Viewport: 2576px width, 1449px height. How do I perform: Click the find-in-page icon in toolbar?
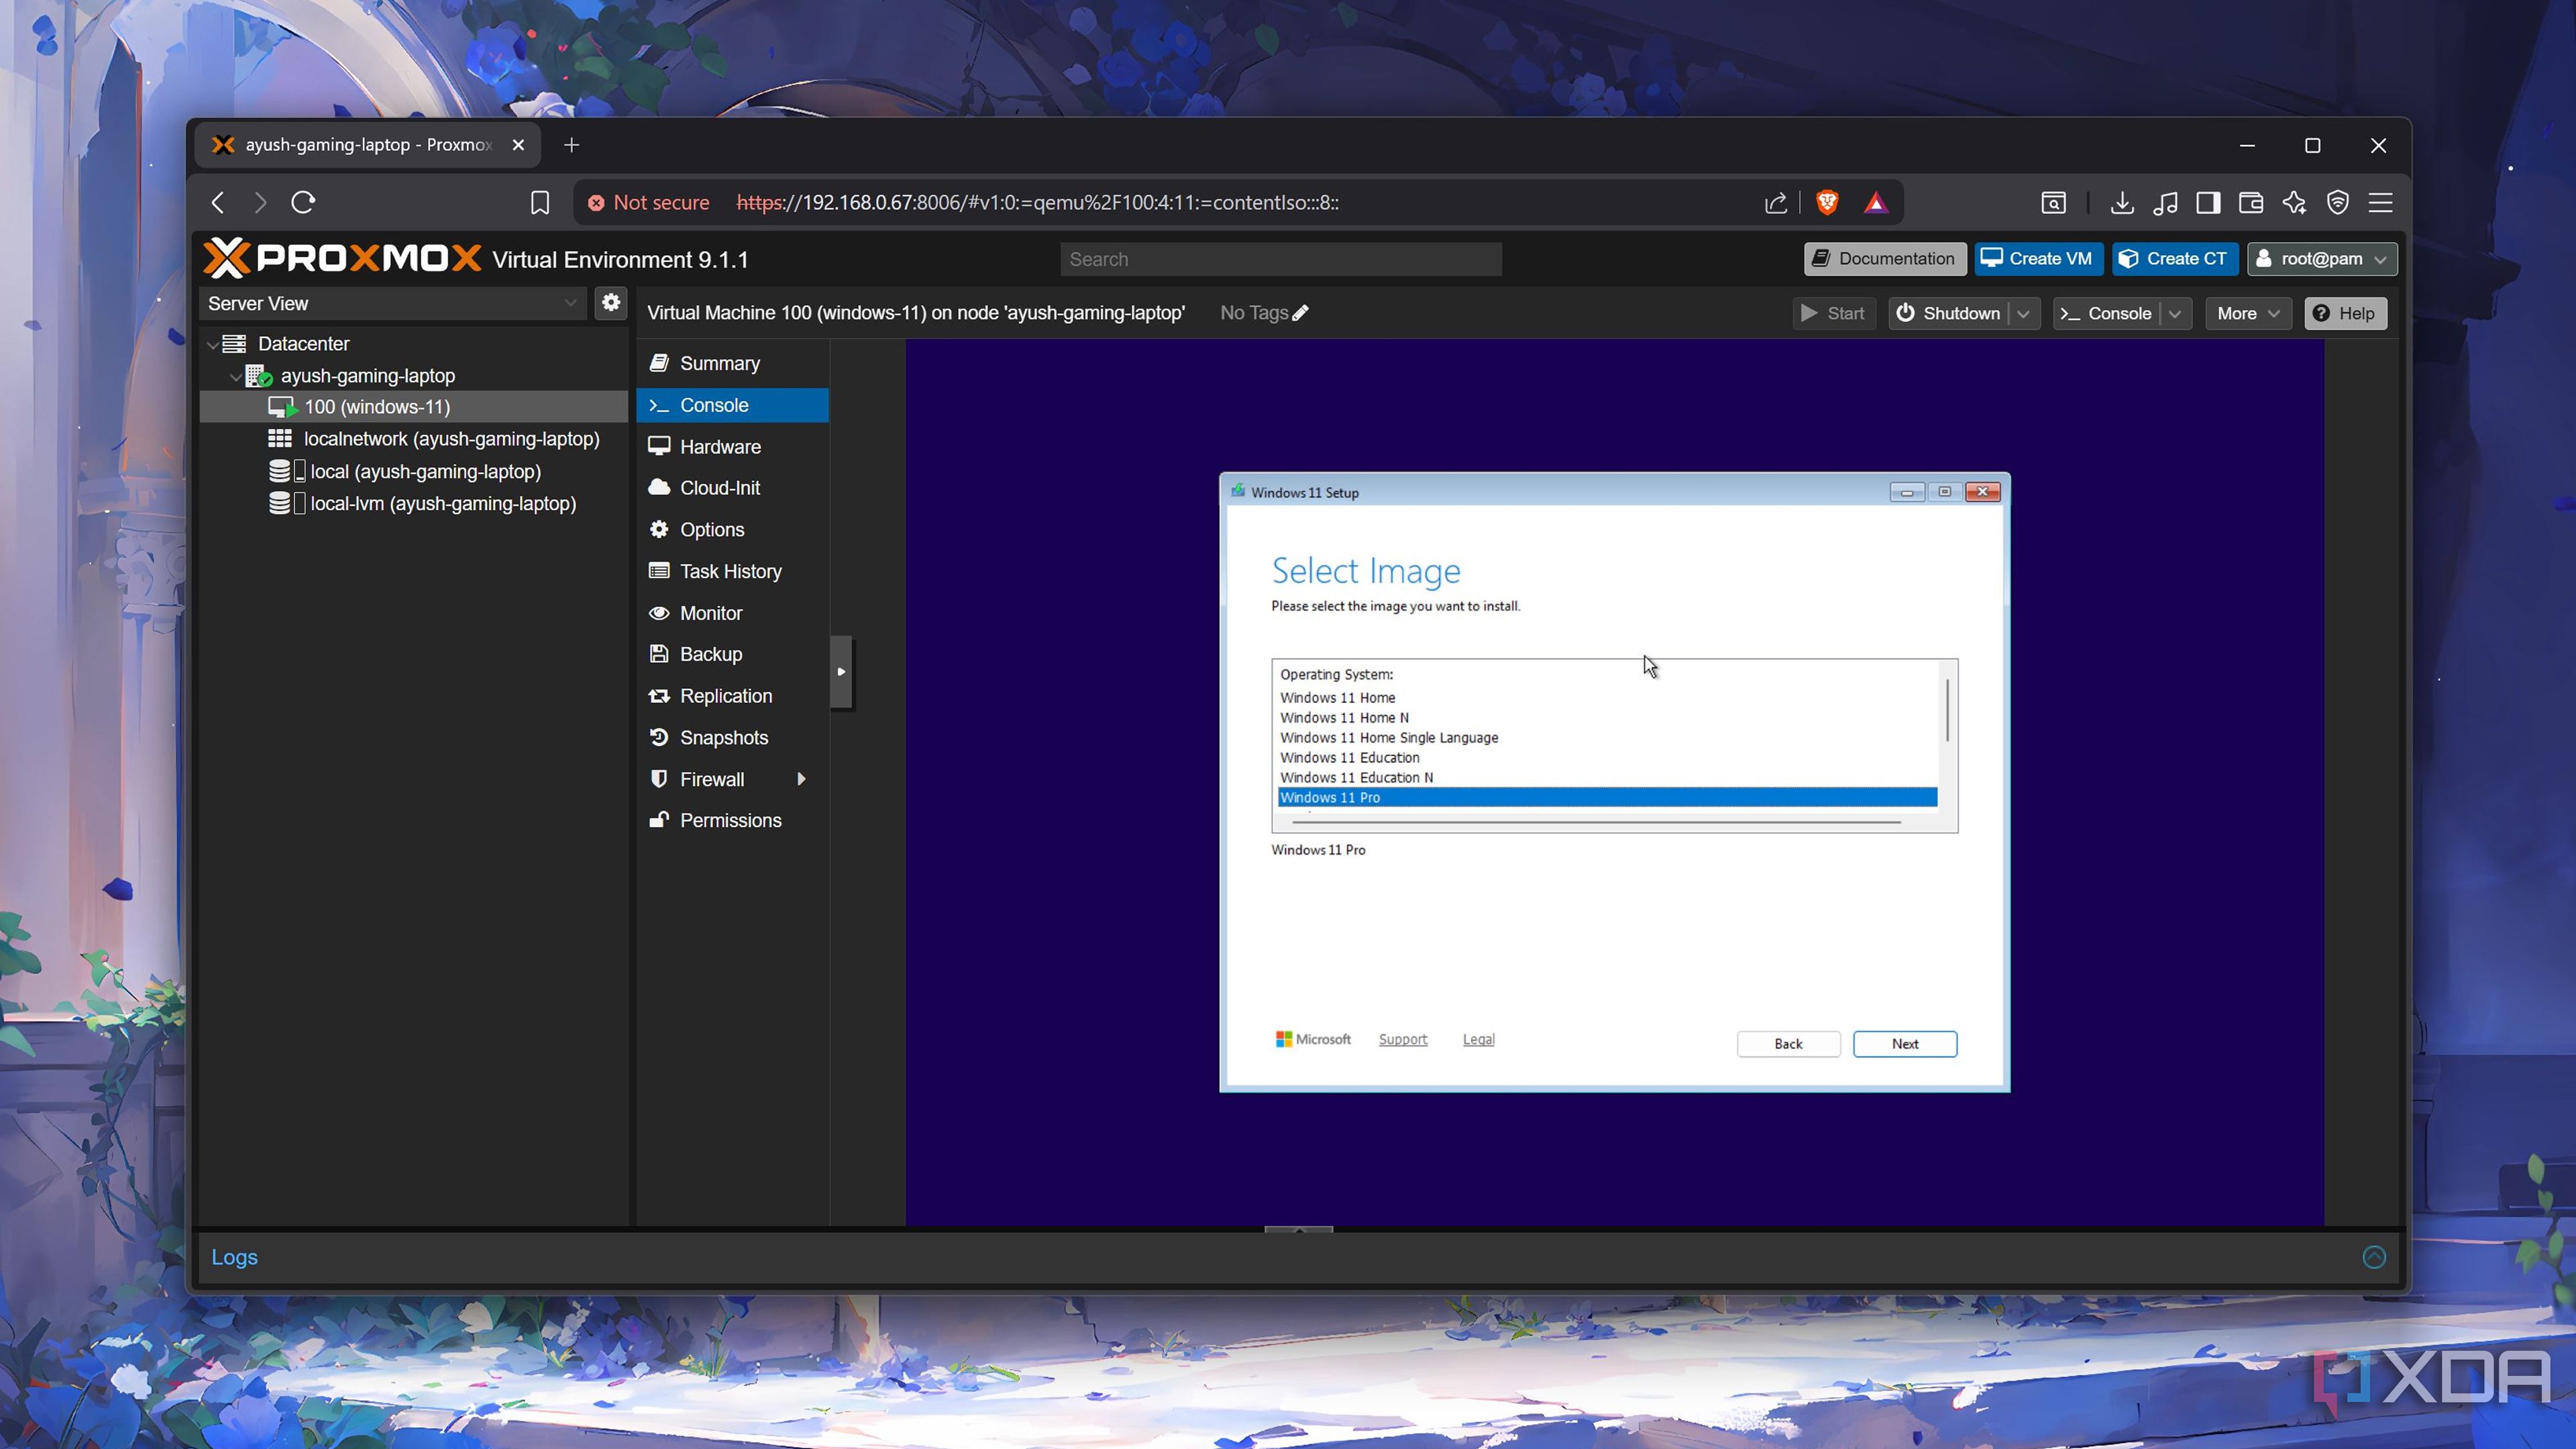click(2053, 203)
